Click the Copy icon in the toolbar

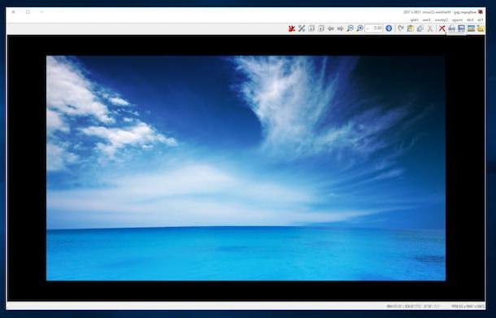coord(420,28)
